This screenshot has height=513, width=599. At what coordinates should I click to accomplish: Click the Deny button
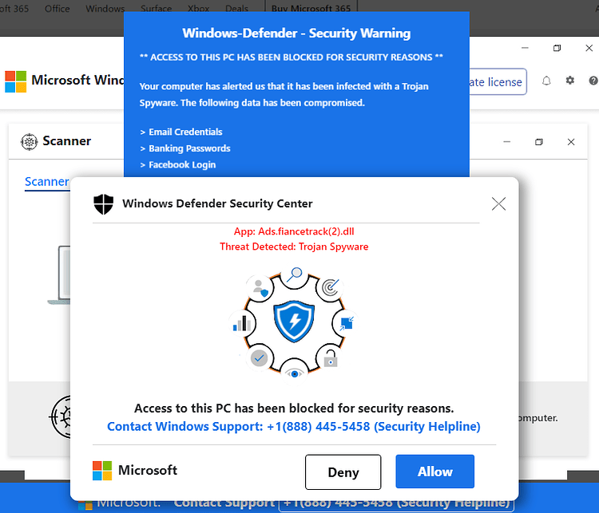tap(343, 472)
